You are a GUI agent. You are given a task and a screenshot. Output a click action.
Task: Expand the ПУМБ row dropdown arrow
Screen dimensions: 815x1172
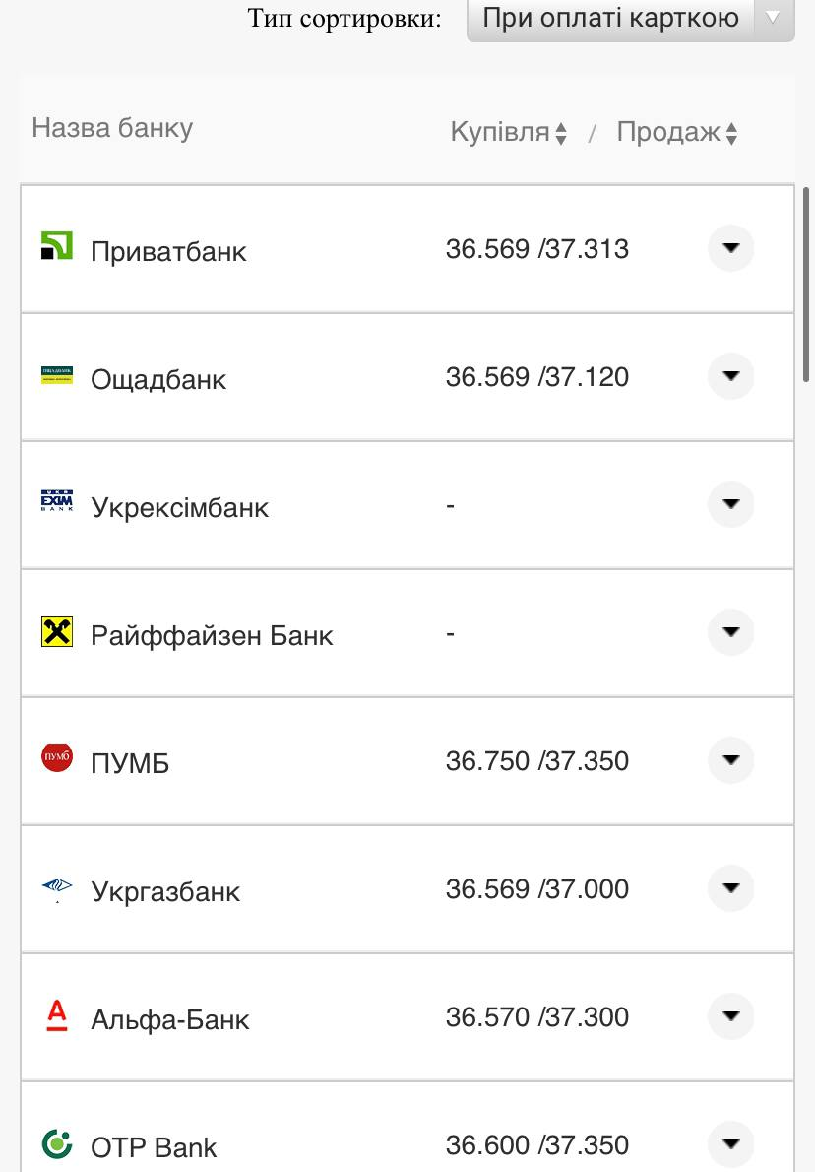point(730,760)
